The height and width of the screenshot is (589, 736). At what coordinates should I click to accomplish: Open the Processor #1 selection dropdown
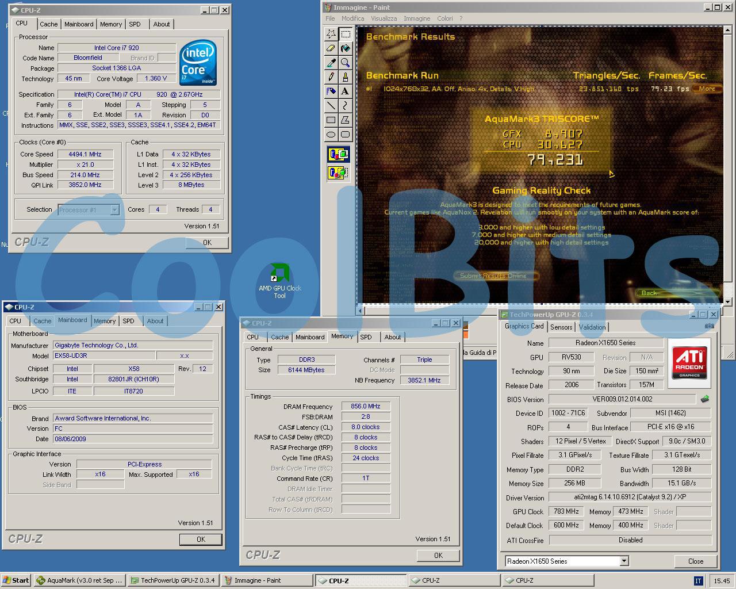tap(114, 210)
